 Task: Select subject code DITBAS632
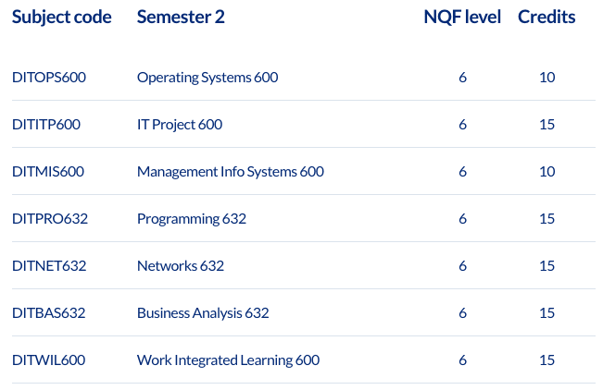(x=48, y=313)
